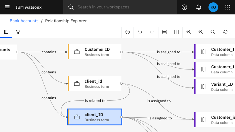Open the notifications bell
The image size is (235, 132).
click(x=199, y=7)
